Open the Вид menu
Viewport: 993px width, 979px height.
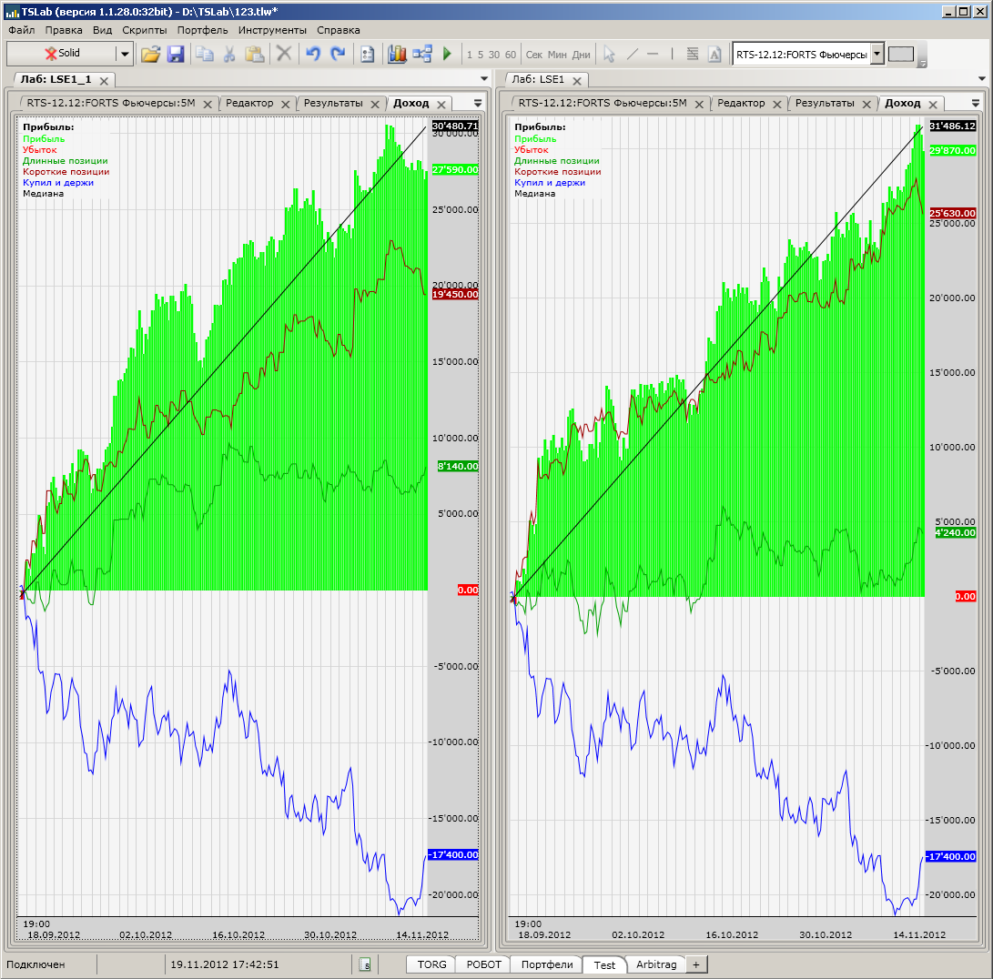tap(102, 30)
